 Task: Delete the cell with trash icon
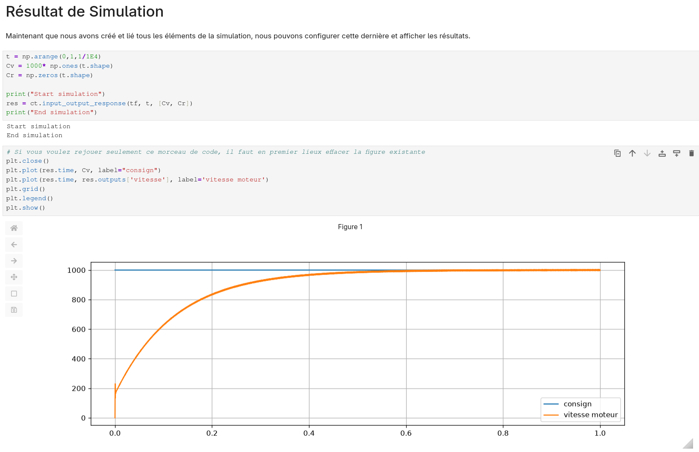[x=691, y=153]
